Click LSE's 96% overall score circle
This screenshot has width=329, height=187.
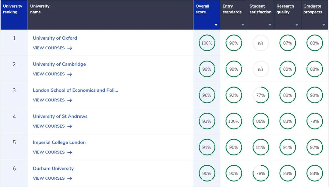coord(207,95)
